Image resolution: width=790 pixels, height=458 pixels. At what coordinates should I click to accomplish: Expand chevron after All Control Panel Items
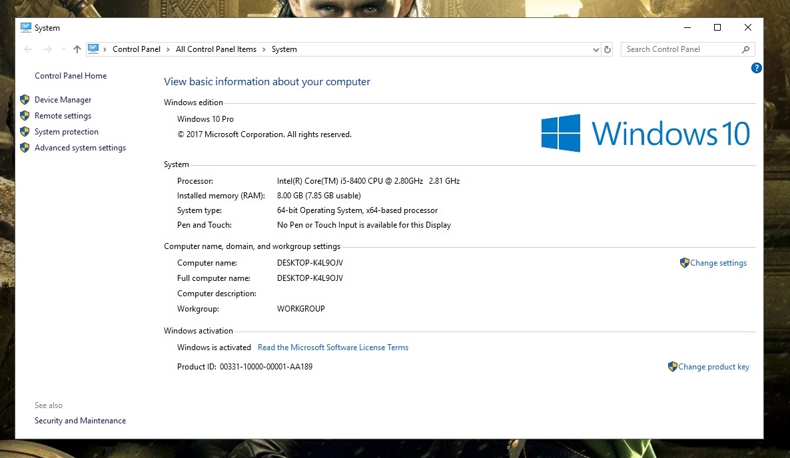(x=264, y=49)
